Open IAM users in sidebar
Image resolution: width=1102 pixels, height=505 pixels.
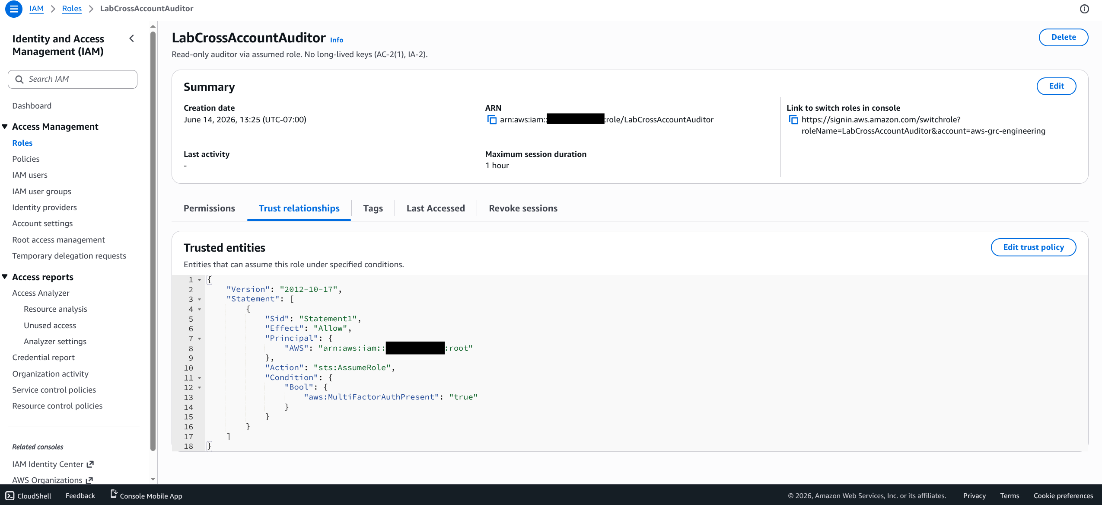pyautogui.click(x=30, y=175)
